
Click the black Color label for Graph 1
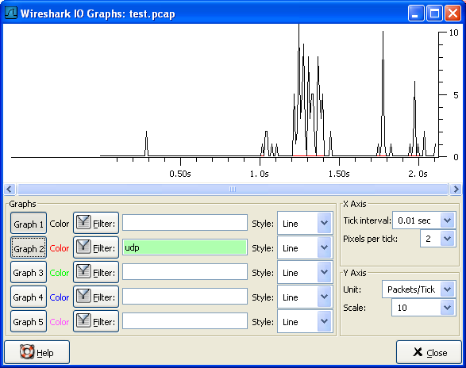pyautogui.click(x=60, y=224)
